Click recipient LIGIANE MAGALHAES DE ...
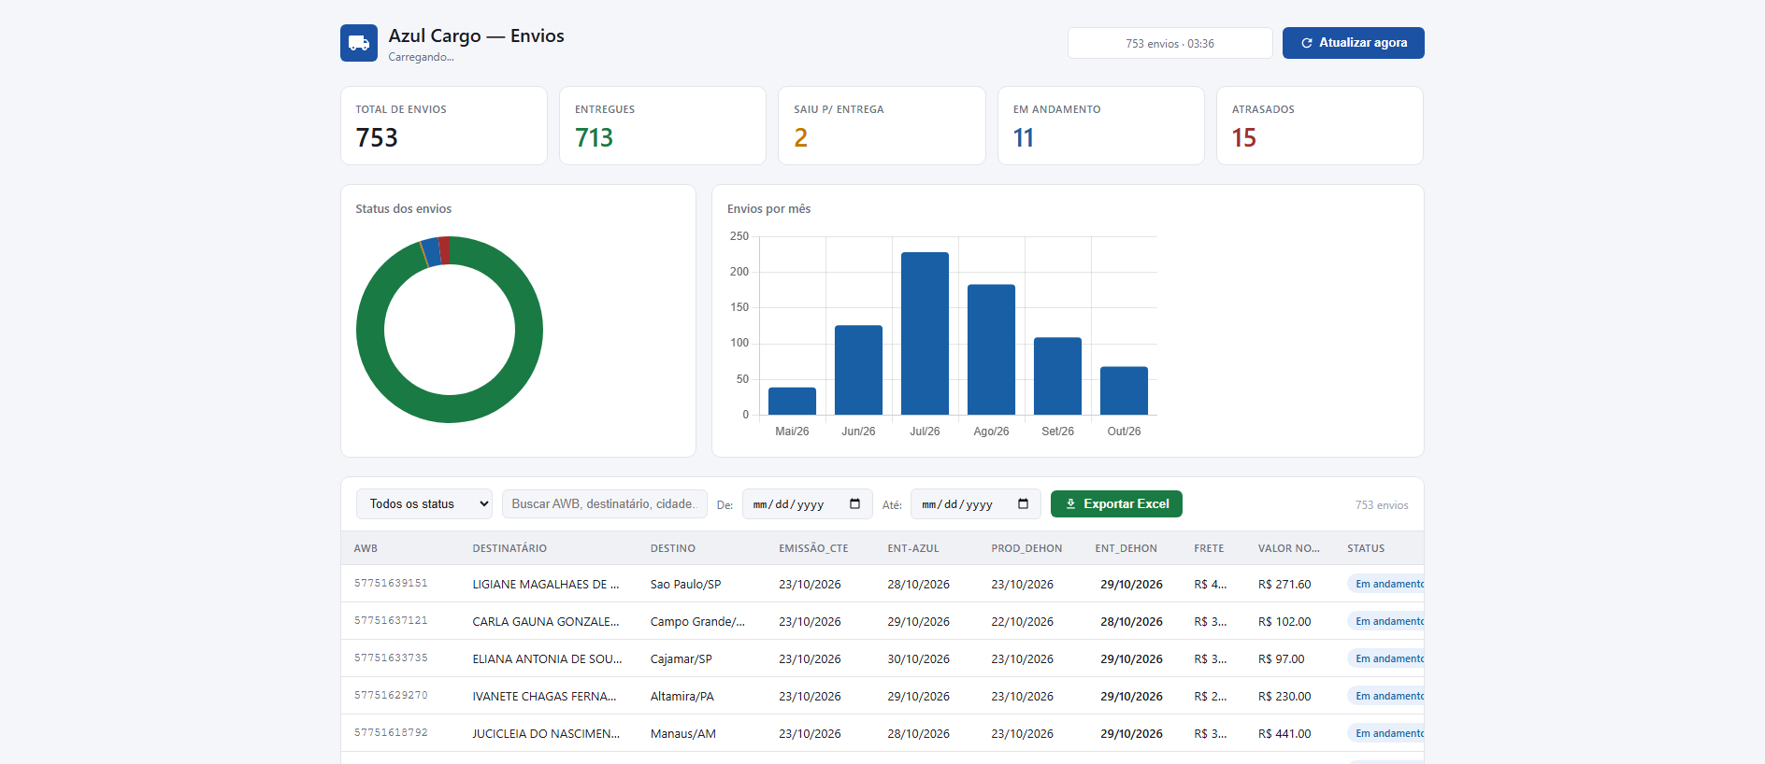1765x764 pixels. pos(546,585)
